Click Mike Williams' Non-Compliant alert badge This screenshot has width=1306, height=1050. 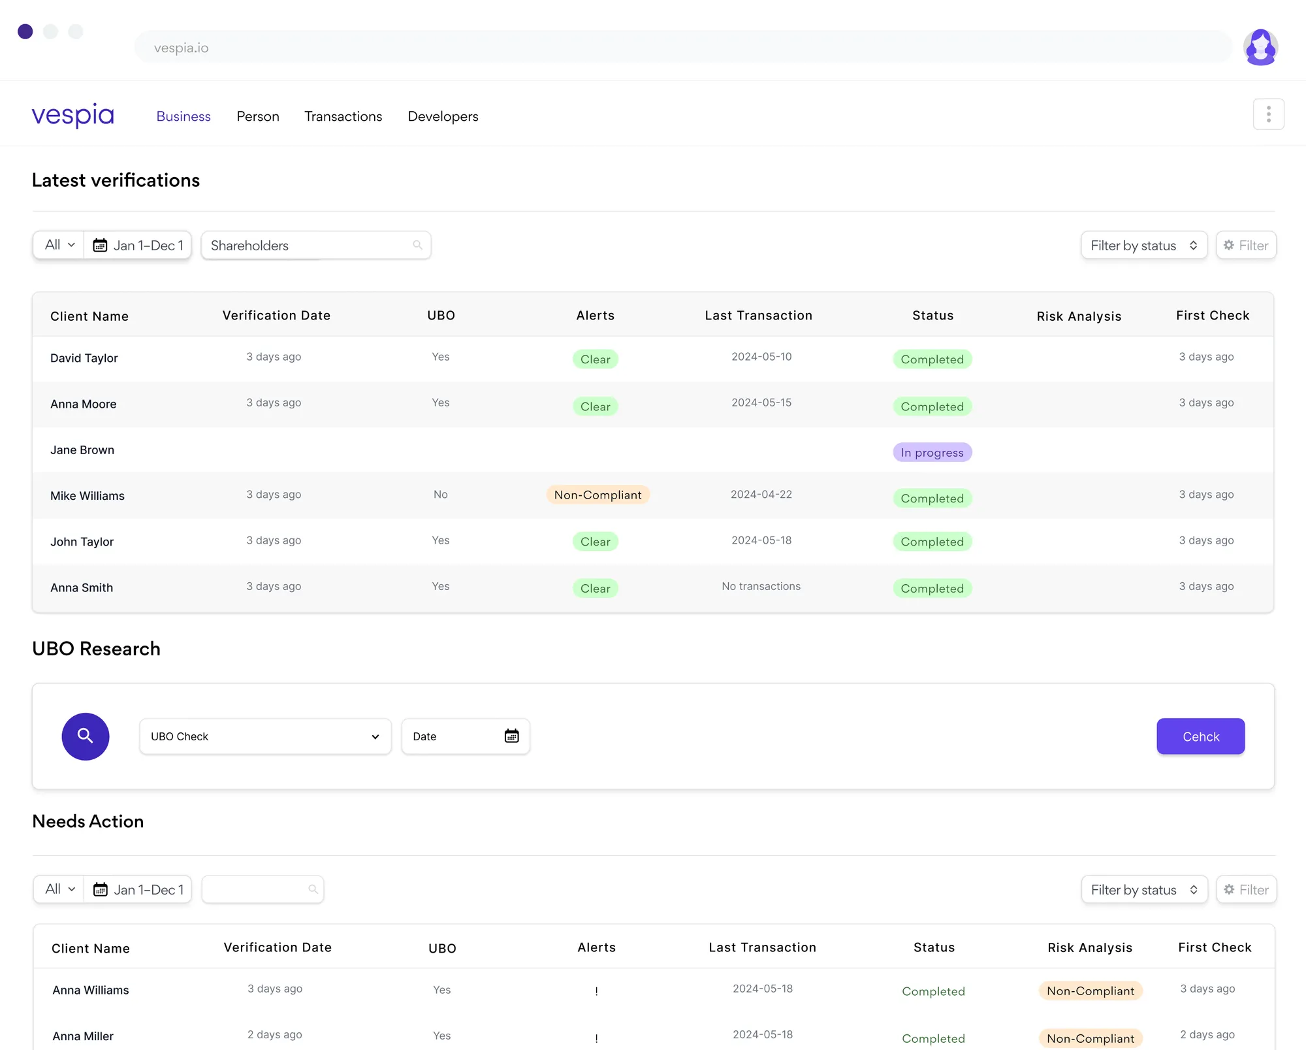tap(597, 495)
